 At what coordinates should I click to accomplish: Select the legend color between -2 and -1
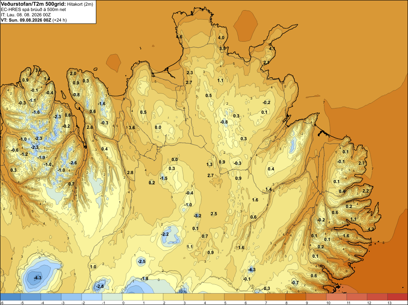[91, 297]
